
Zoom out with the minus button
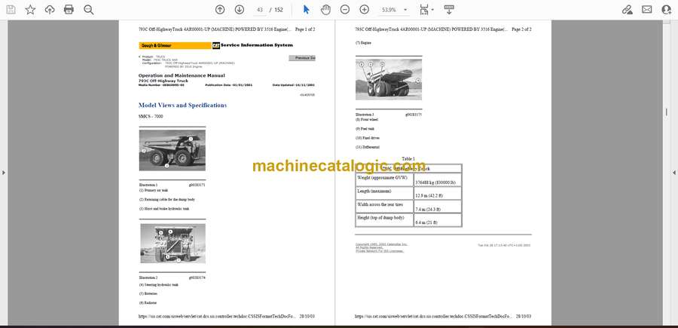pos(344,10)
